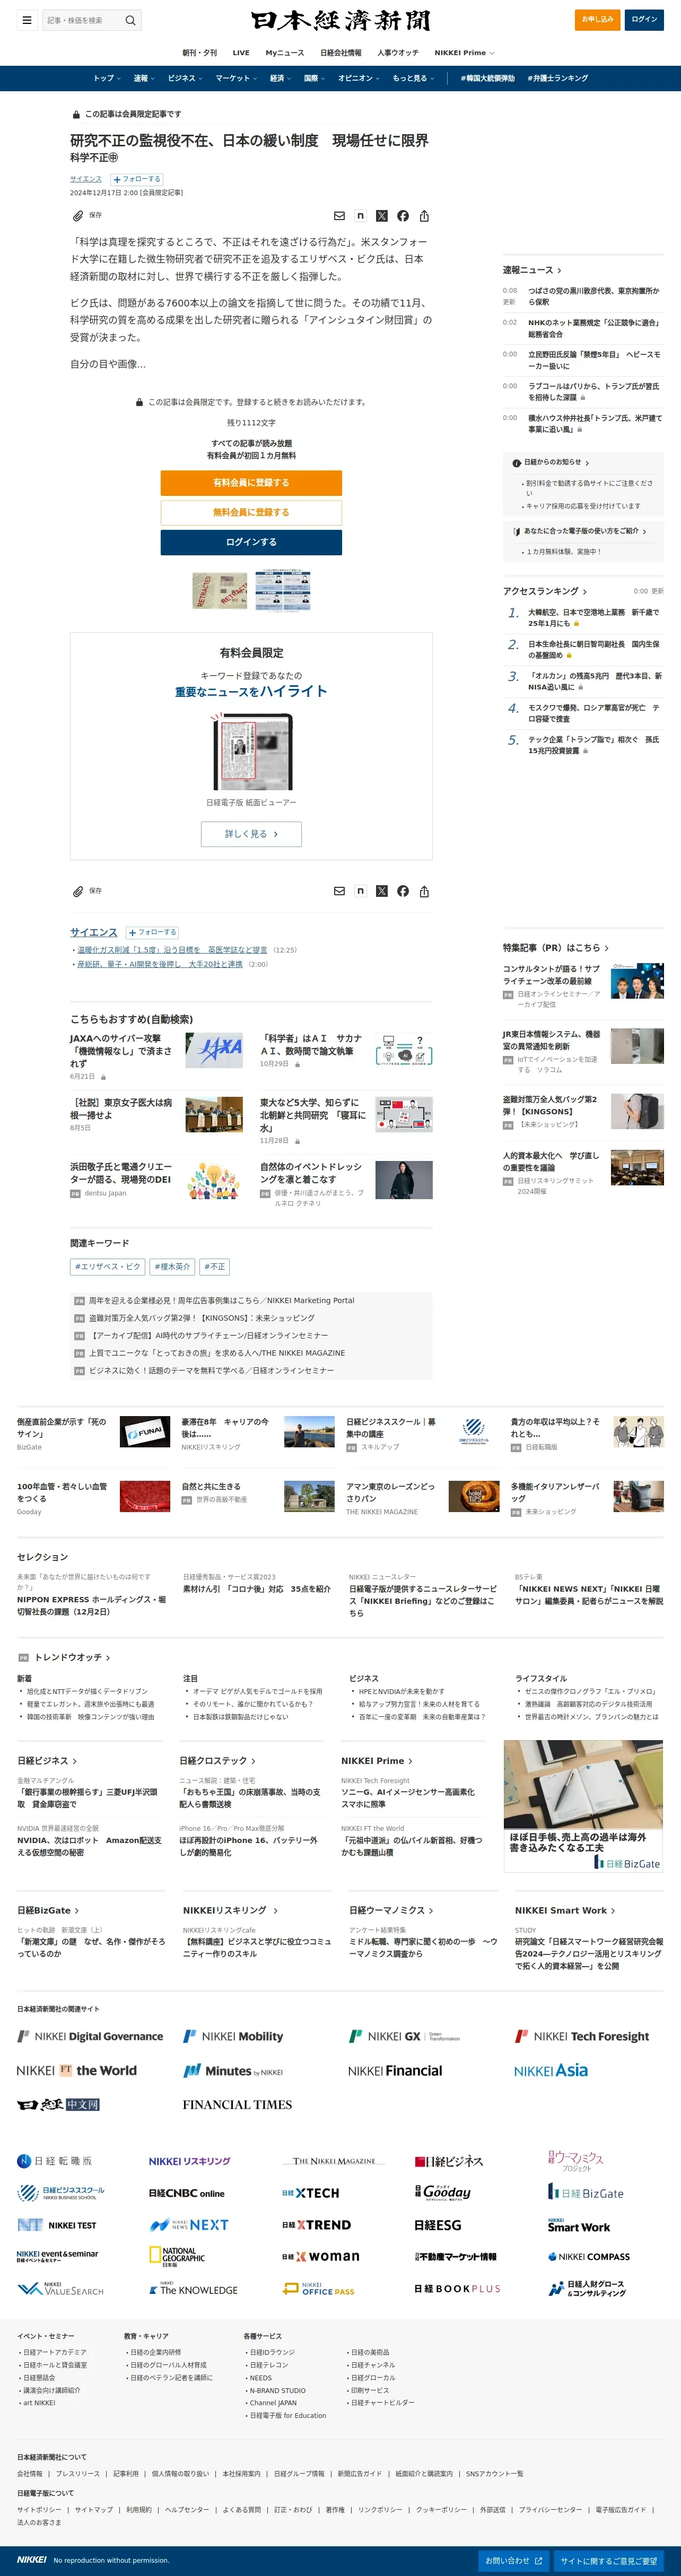
Task: Click the NATIONAL GEOGRAPHIC logo
Action: click(x=177, y=2257)
